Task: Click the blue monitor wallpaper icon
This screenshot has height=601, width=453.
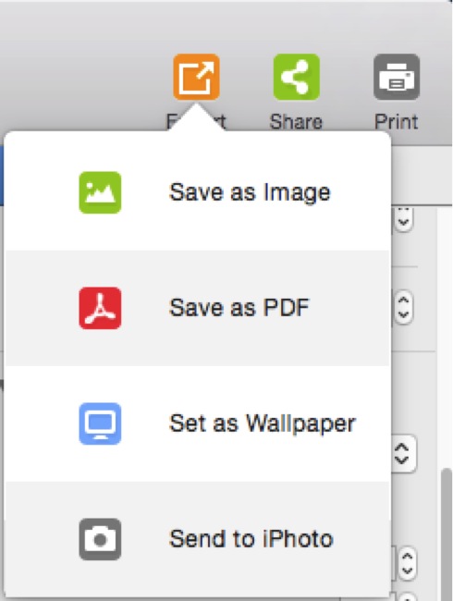Action: click(x=100, y=423)
